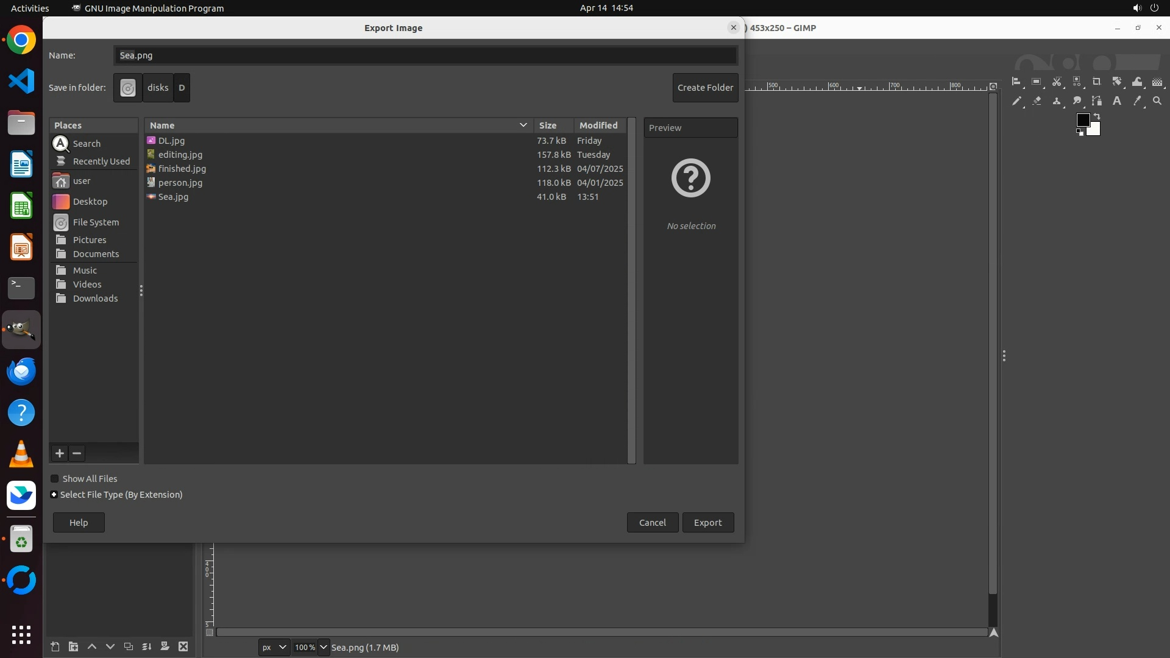The width and height of the screenshot is (1170, 658).
Task: Select the Text tool
Action: [x=1117, y=101]
